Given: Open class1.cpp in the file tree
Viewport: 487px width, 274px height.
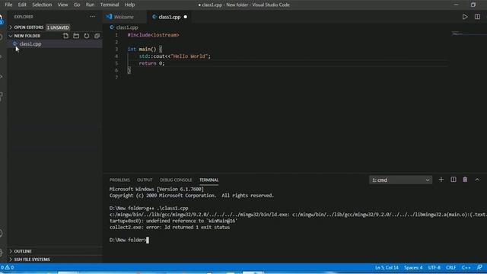Looking at the screenshot, I should click(55, 44).
